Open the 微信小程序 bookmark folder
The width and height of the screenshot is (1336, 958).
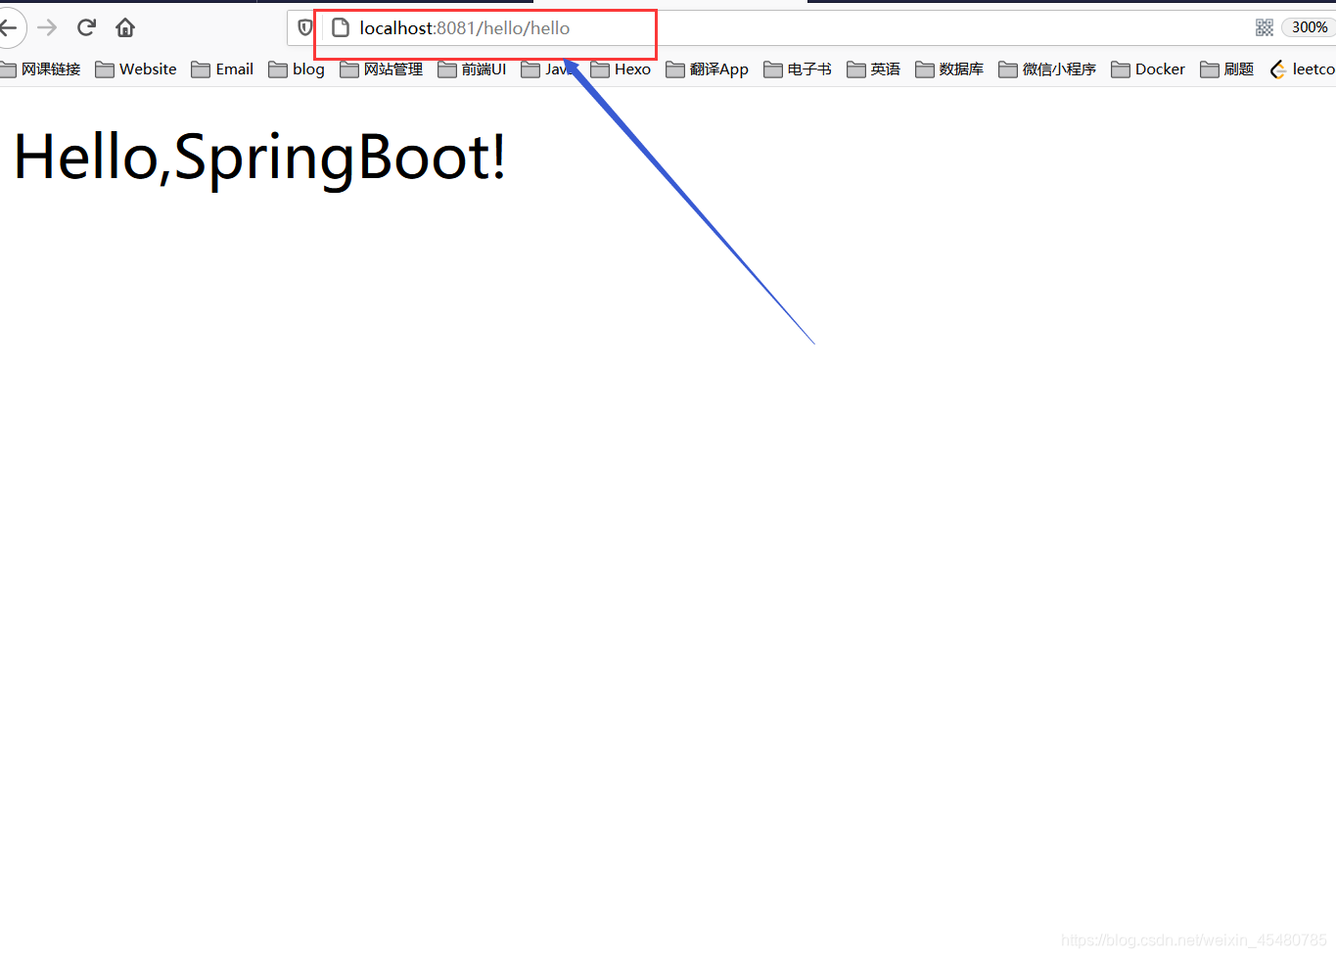point(1047,69)
